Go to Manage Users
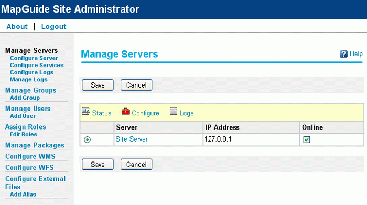The width and height of the screenshot is (367, 205). pos(28,109)
